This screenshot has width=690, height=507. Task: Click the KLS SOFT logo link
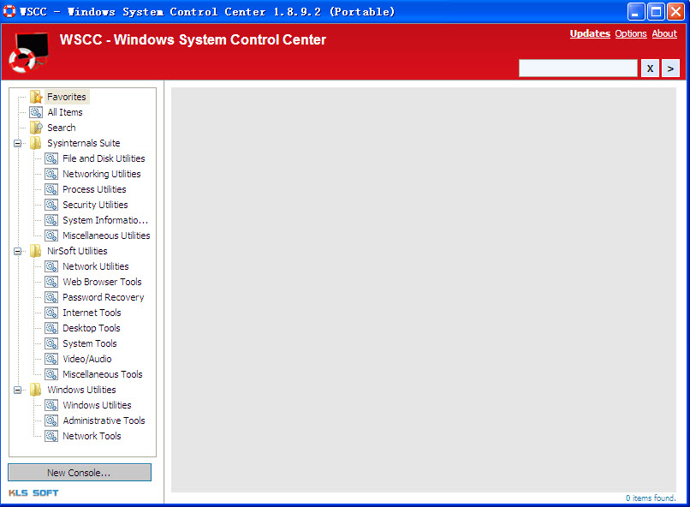click(x=33, y=493)
